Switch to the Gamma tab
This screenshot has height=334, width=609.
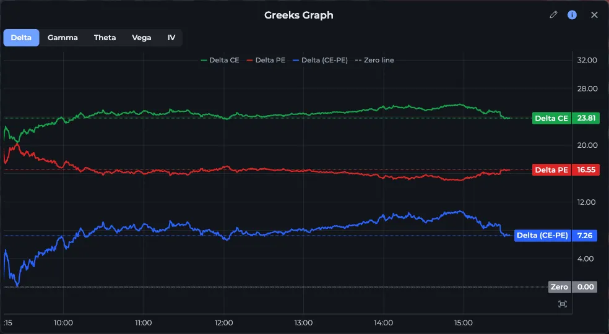pos(63,38)
